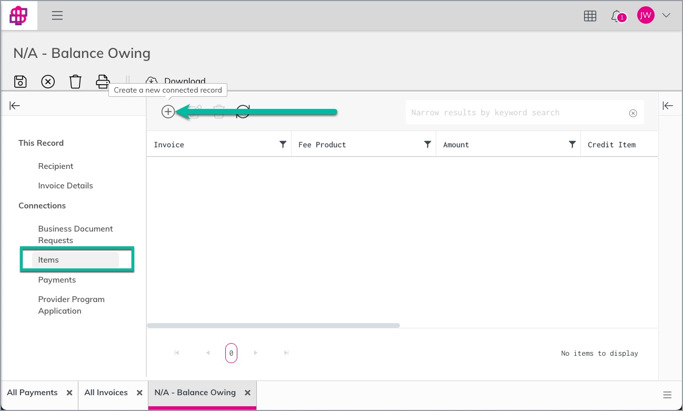
Task: Create a new connected record plus icon
Action: 168,112
